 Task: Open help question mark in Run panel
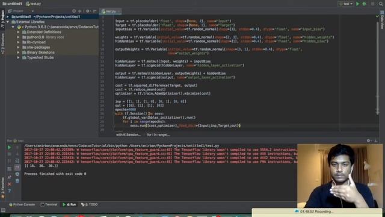click(10, 190)
